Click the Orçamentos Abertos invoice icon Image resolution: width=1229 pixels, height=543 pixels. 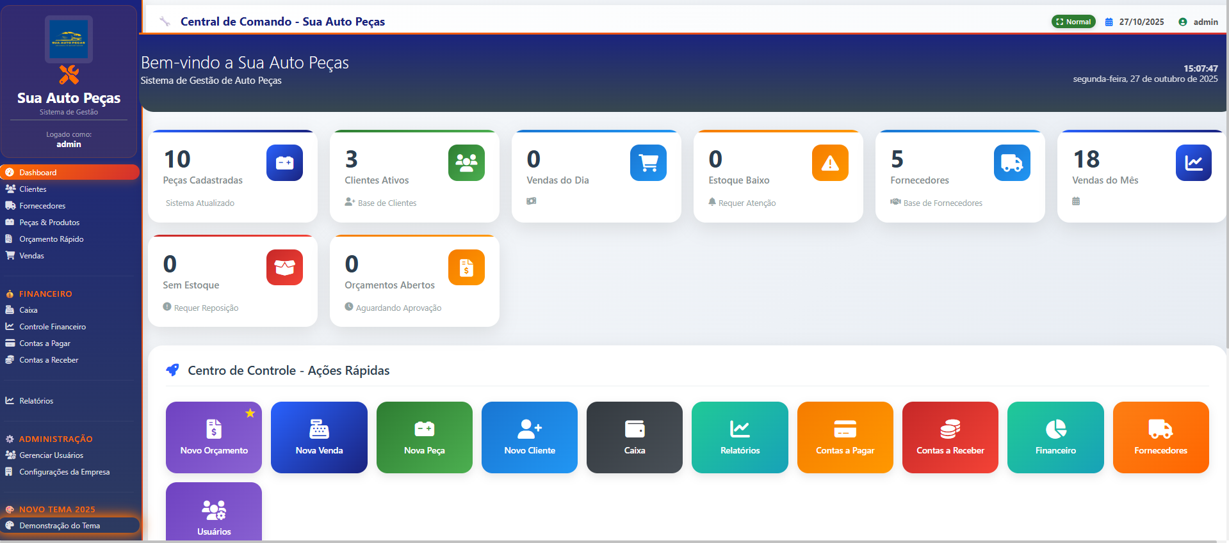(466, 267)
